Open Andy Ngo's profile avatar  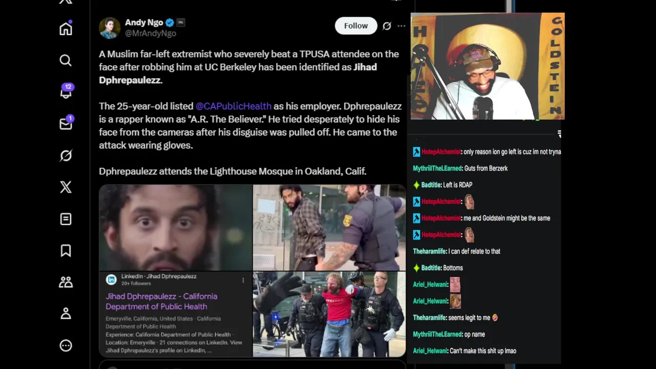click(110, 28)
